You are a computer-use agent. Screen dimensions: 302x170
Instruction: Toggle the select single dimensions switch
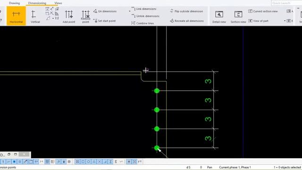click(x=42, y=161)
